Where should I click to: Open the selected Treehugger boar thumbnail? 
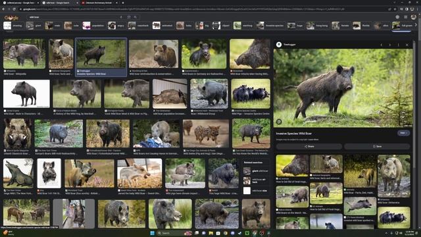101,53
